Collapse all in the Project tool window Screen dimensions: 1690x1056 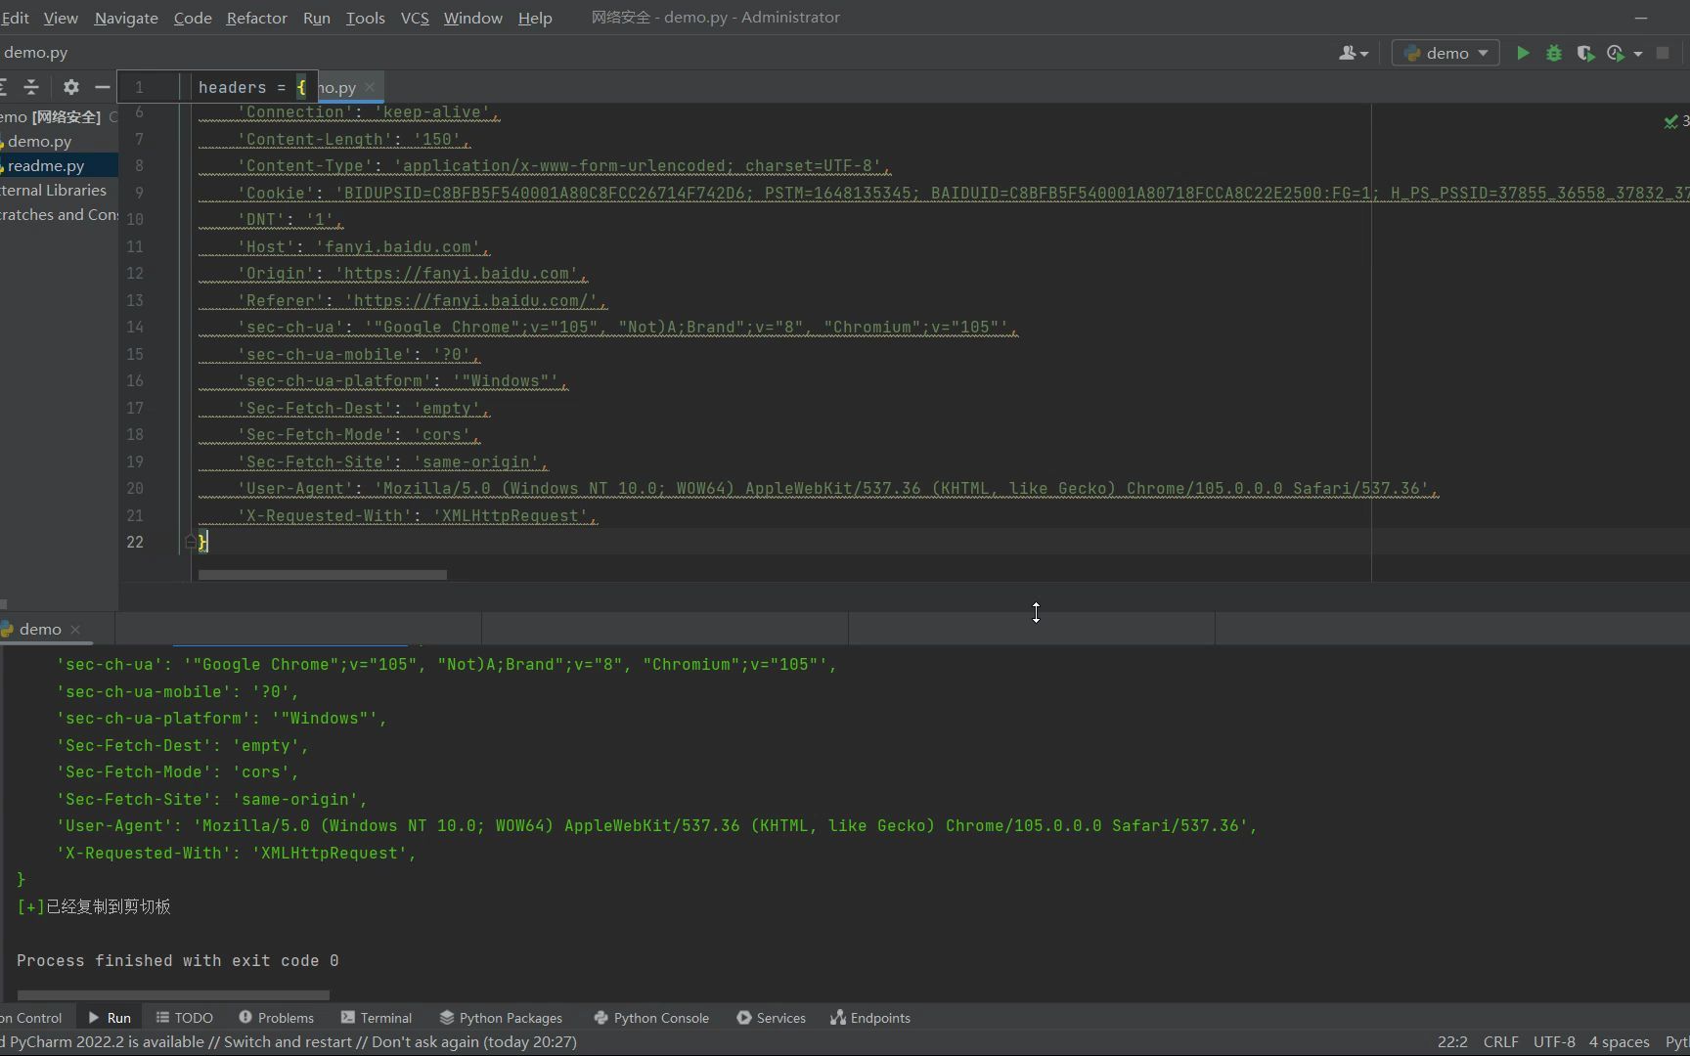tap(31, 87)
